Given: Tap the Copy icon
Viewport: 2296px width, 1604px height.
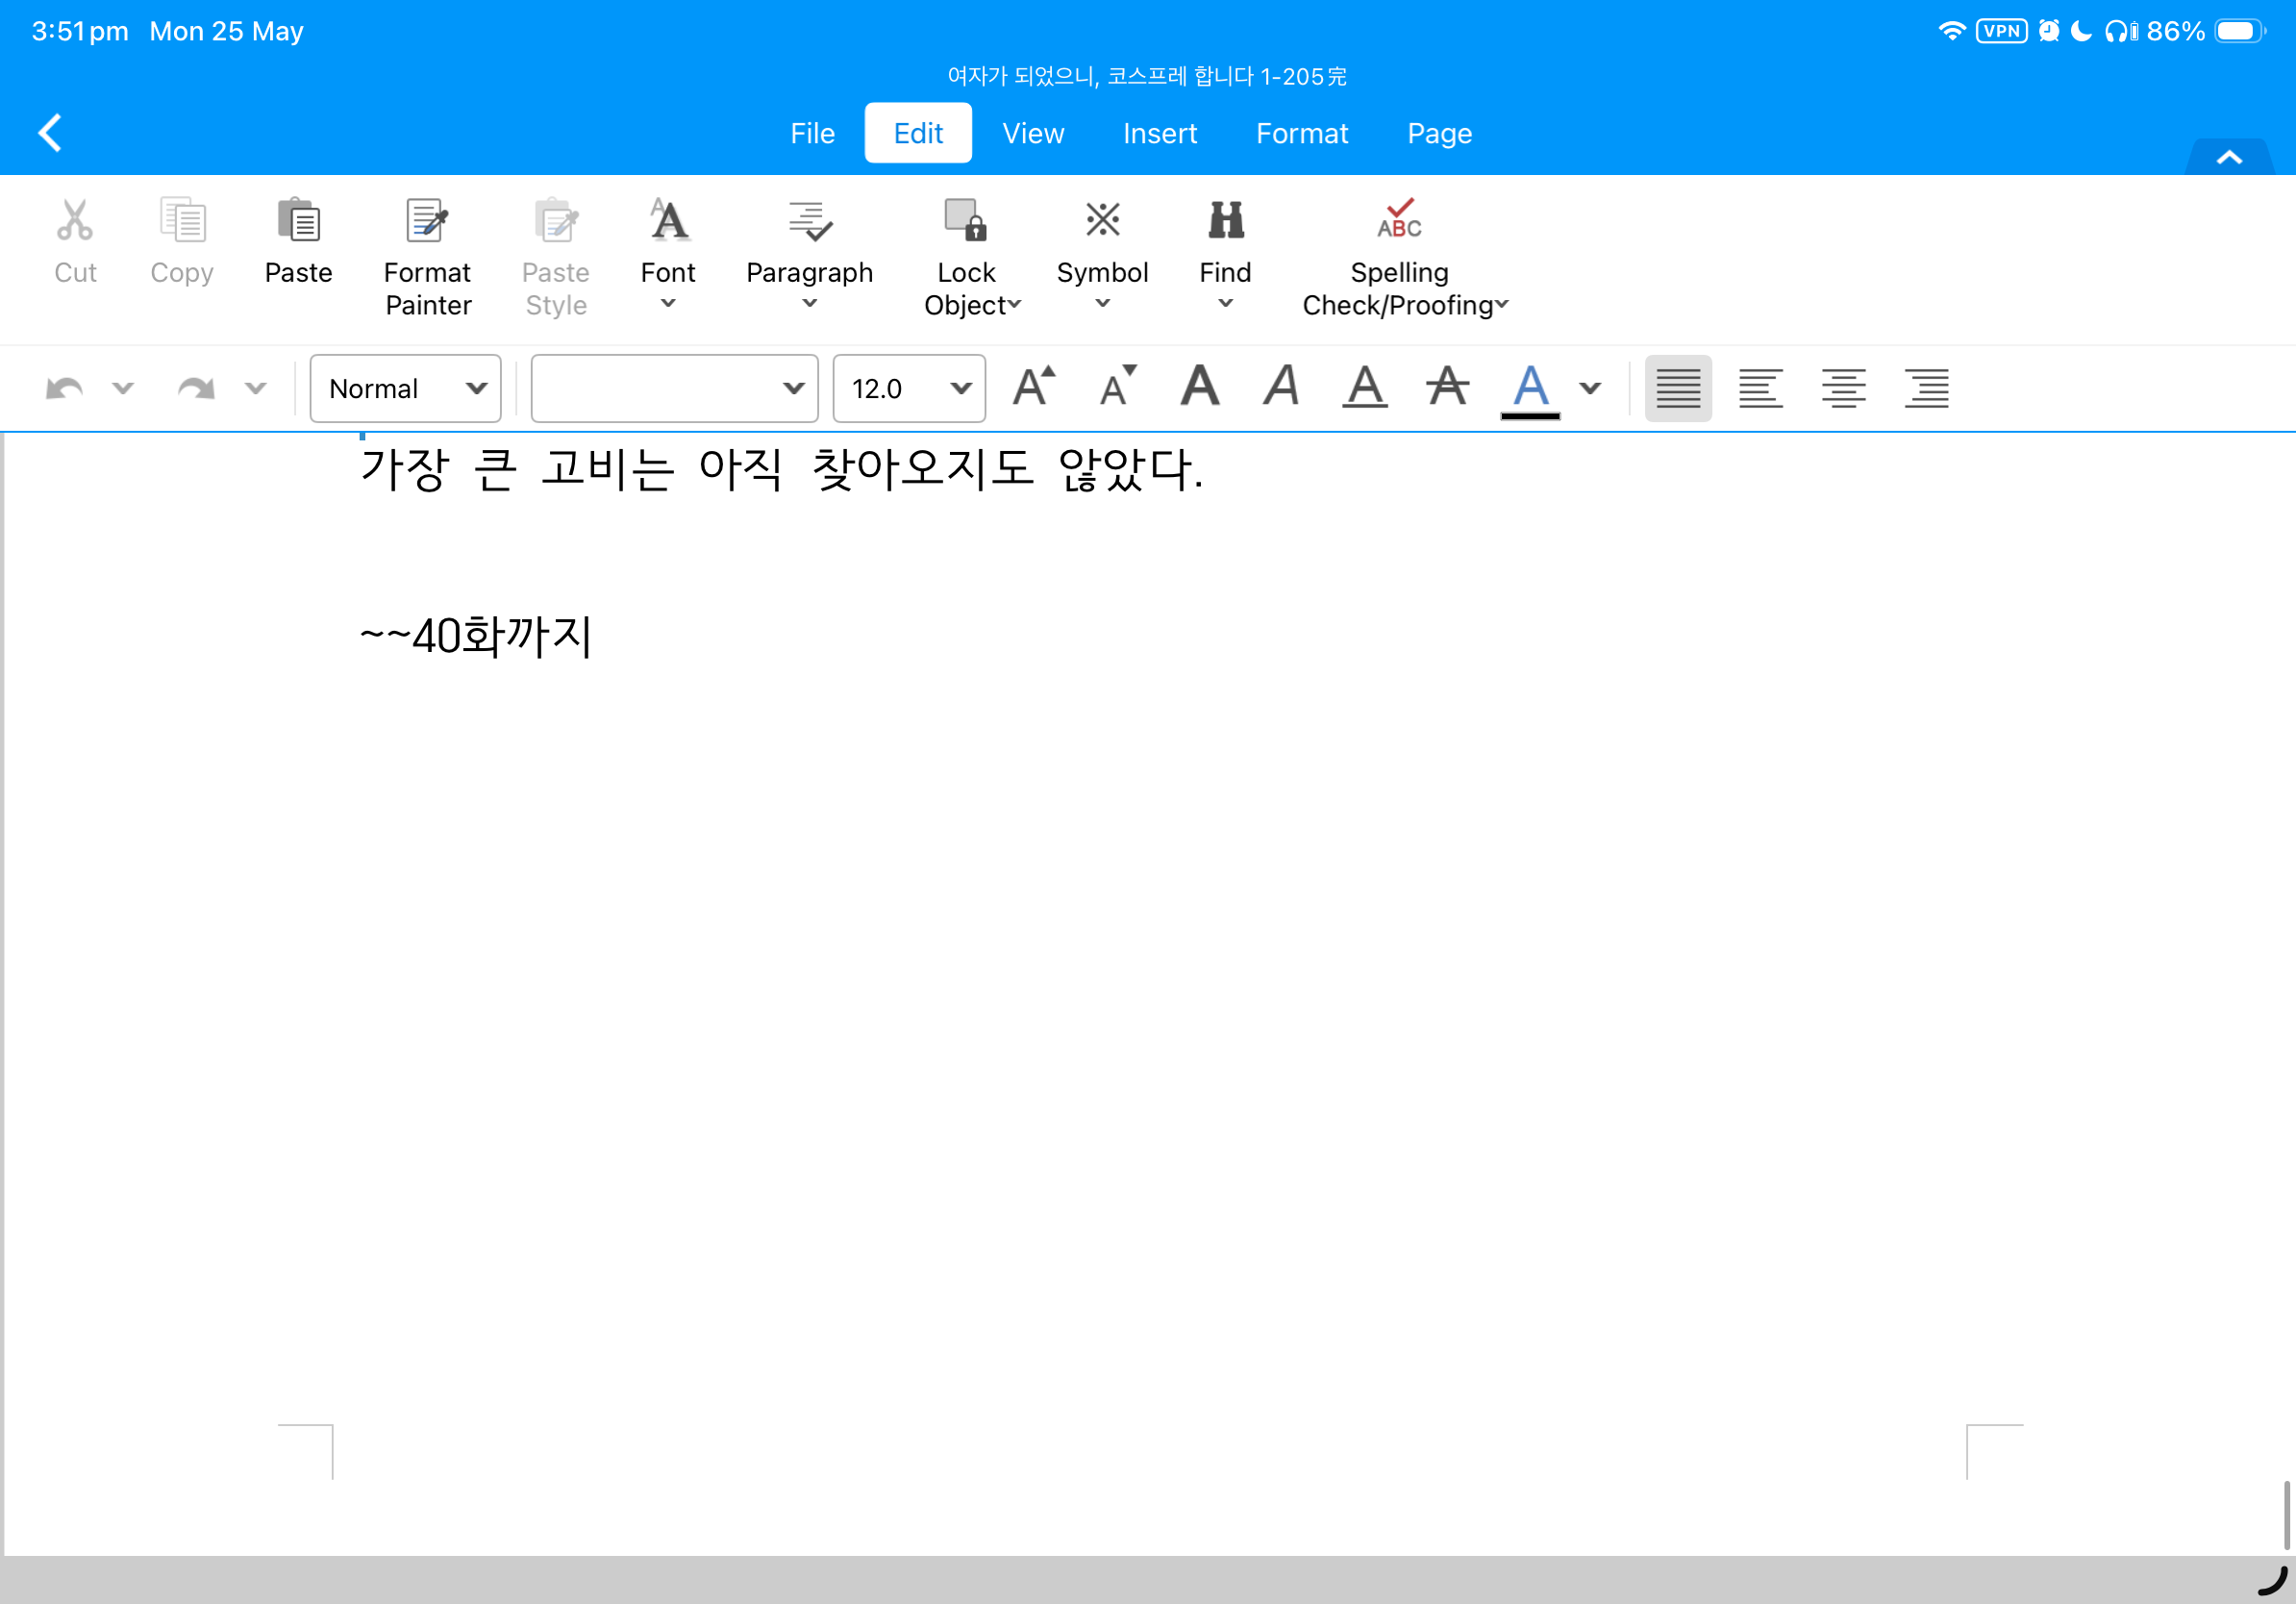Looking at the screenshot, I should click(182, 221).
